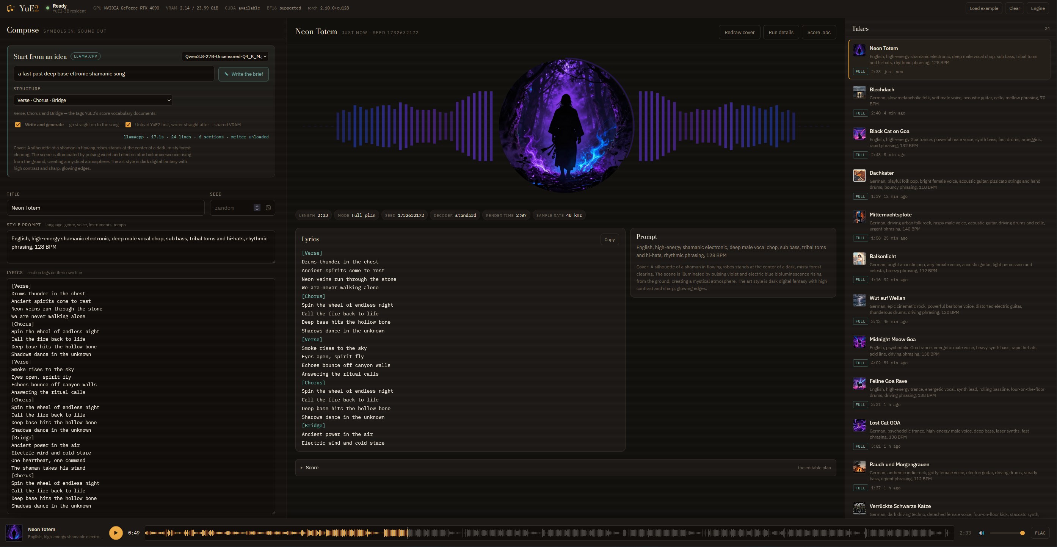Select Feline Goa Rave cover icon

coord(859,384)
